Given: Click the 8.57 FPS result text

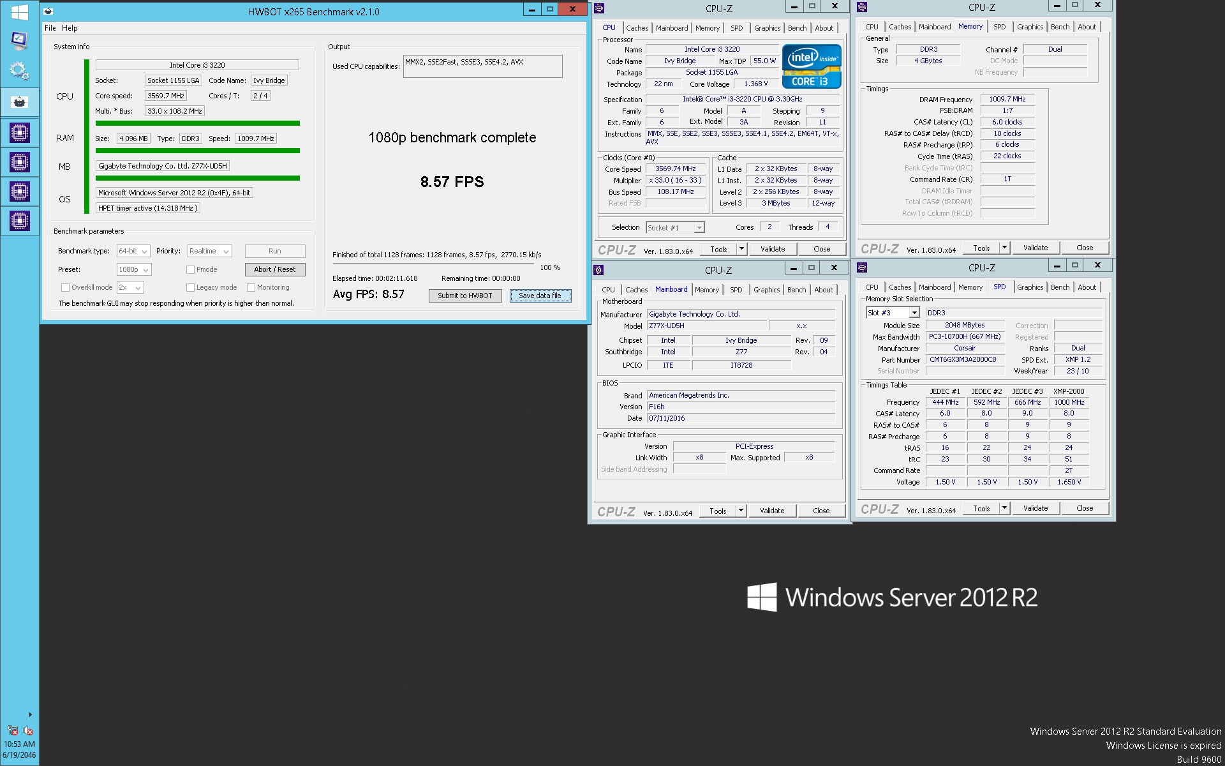Looking at the screenshot, I should tap(452, 182).
